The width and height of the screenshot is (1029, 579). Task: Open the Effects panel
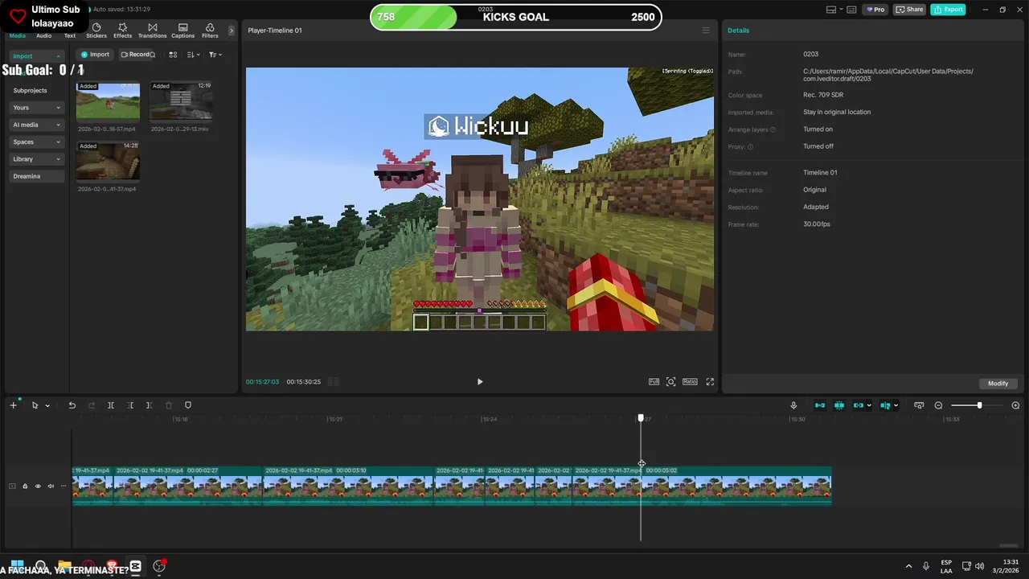(x=122, y=31)
